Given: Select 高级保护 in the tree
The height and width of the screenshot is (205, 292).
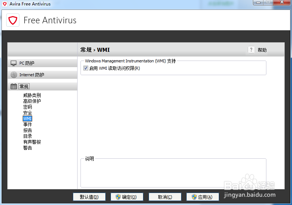Looking at the screenshot, I should pyautogui.click(x=32, y=101).
